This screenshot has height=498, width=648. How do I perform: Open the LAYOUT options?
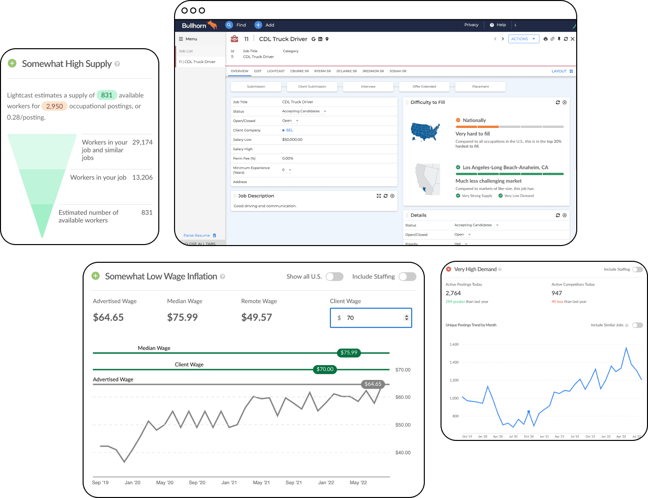562,71
